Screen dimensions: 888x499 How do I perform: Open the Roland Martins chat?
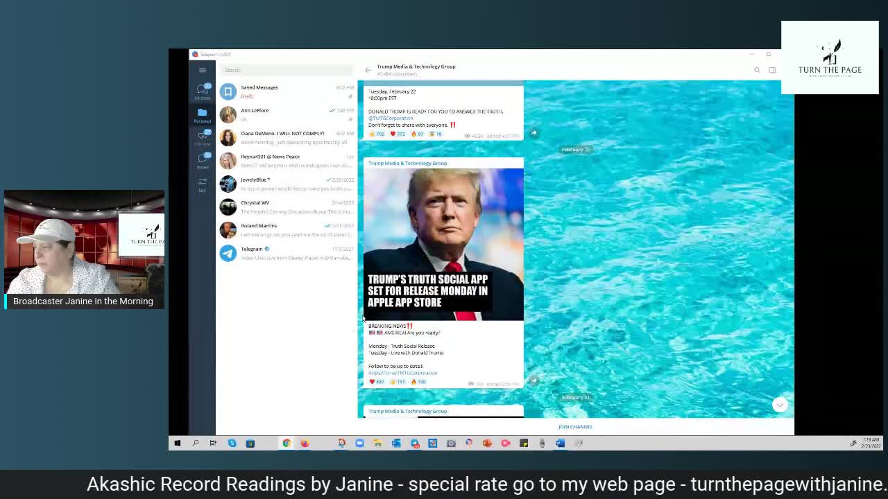tap(287, 229)
